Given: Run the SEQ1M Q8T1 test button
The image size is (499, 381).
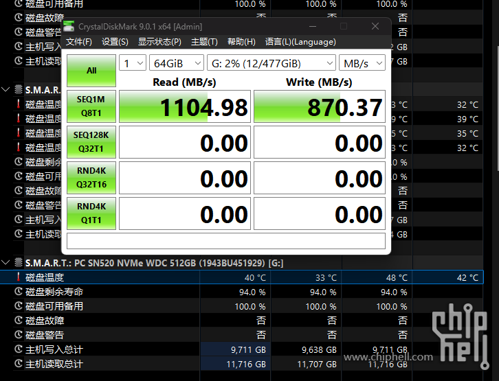Looking at the screenshot, I should [x=91, y=106].
